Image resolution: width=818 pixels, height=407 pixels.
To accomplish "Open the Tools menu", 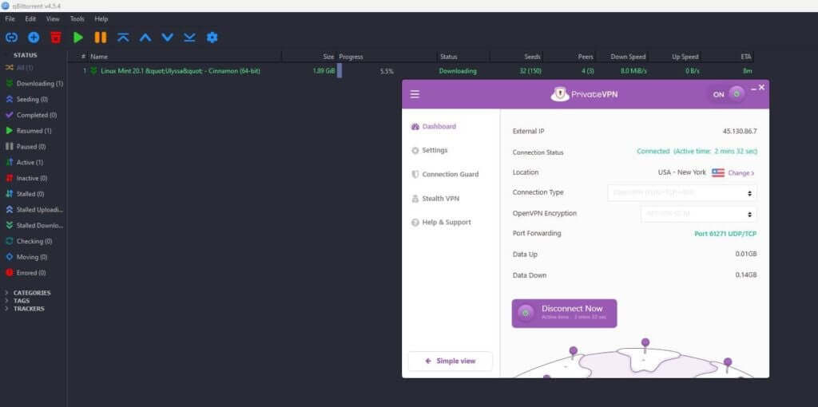I will (77, 18).
